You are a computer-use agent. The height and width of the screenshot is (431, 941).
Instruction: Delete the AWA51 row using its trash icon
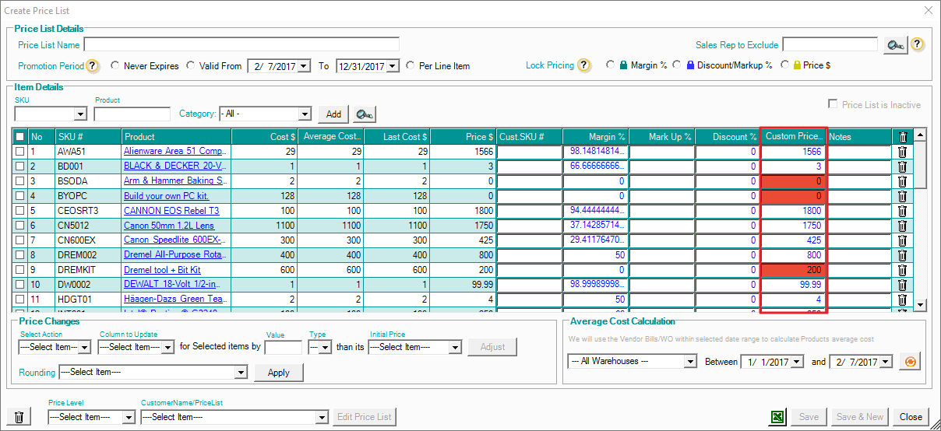[902, 152]
